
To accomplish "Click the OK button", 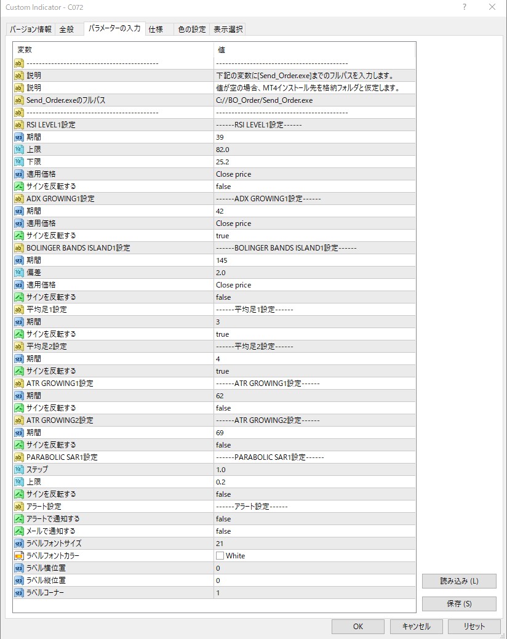I will tap(358, 626).
